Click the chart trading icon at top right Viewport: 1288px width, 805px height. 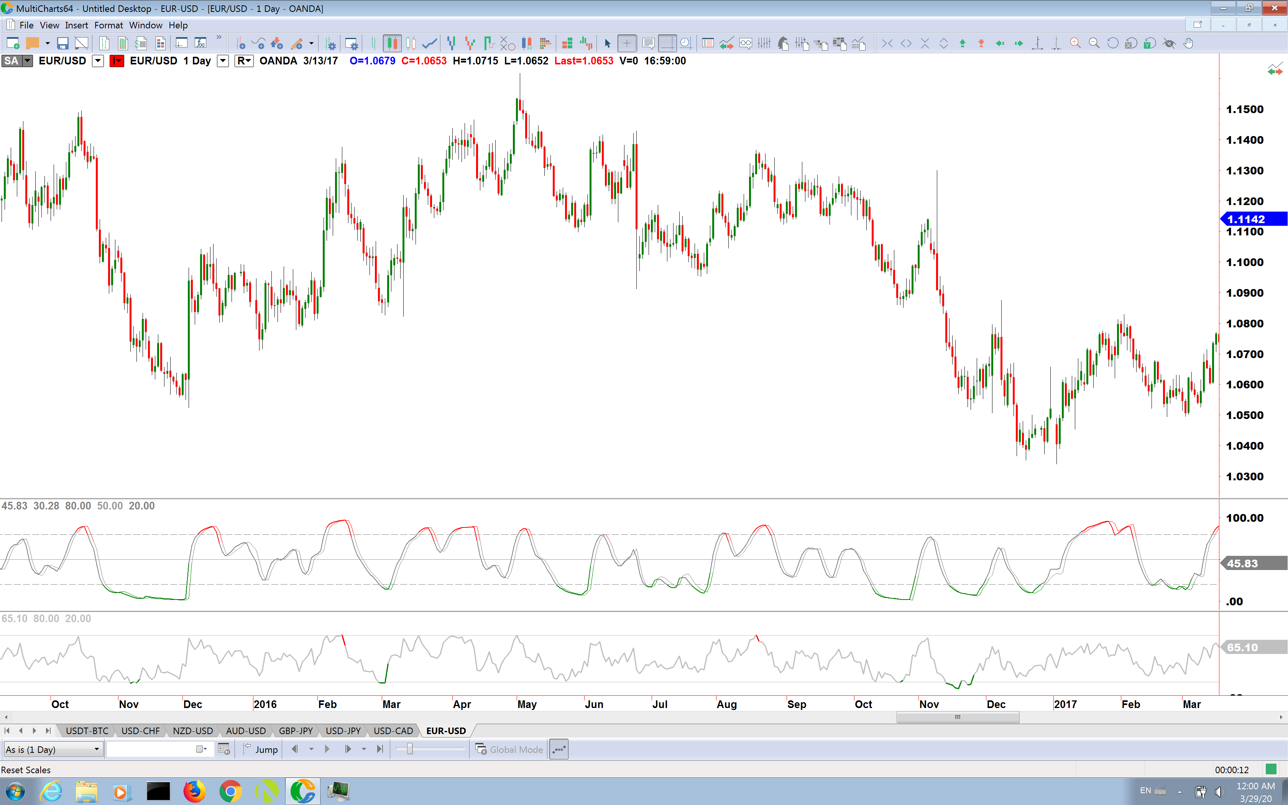[x=1275, y=69]
